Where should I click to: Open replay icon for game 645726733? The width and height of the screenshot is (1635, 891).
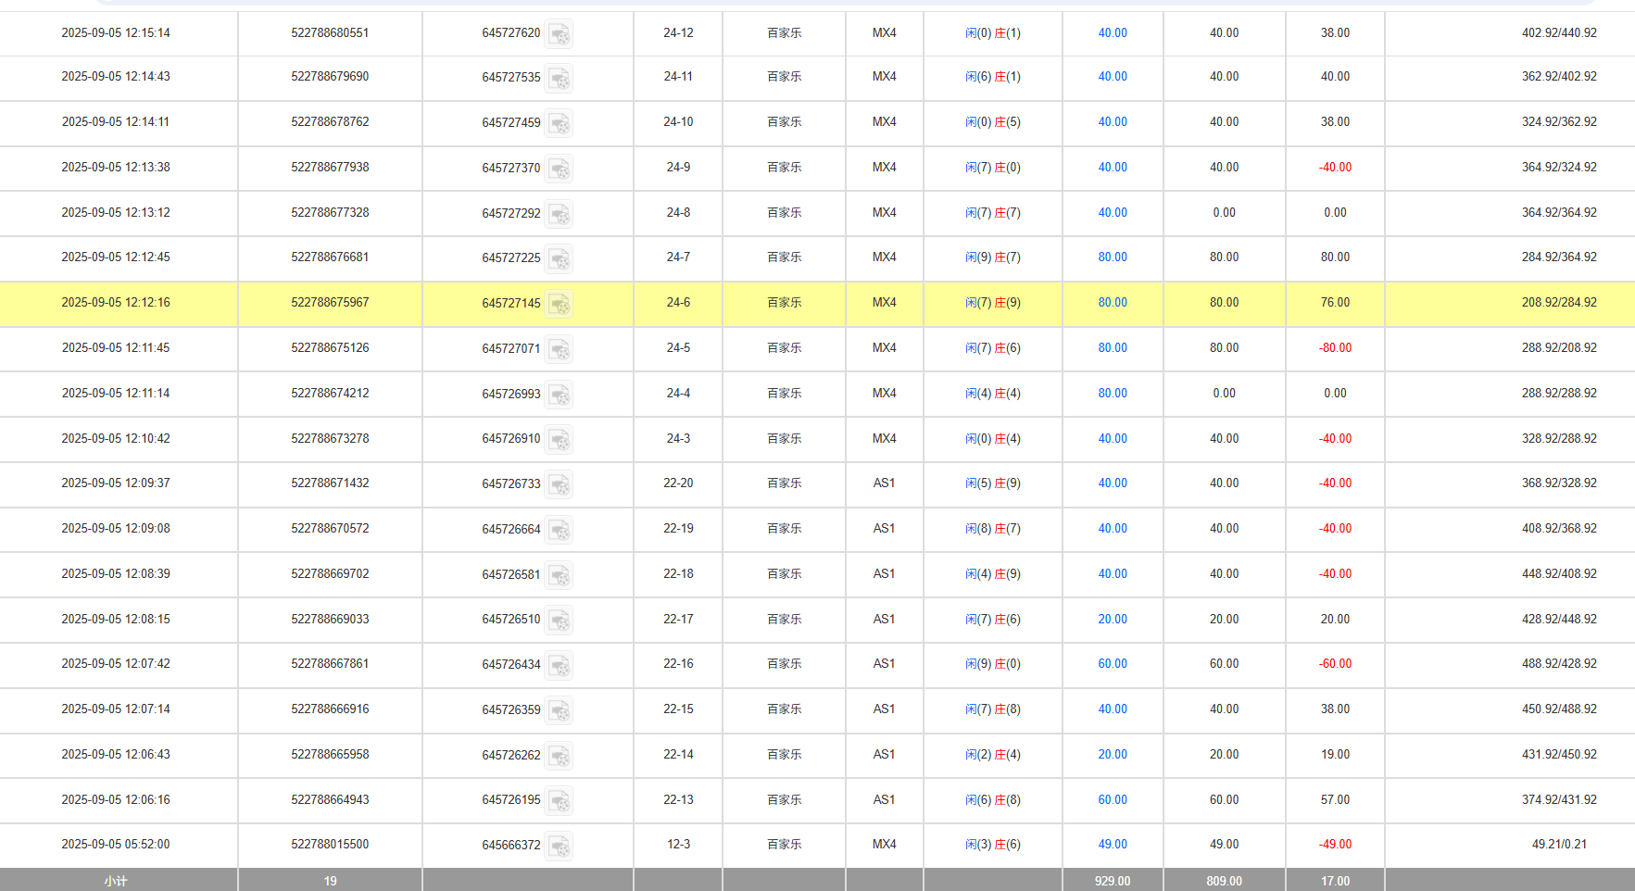pyautogui.click(x=559, y=485)
